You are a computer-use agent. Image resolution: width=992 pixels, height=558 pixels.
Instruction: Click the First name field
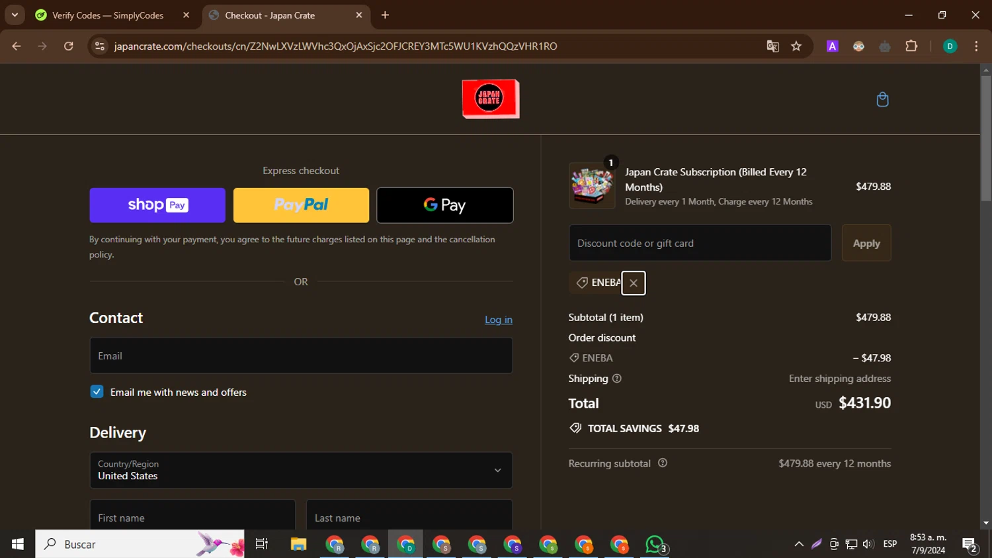coord(192,515)
